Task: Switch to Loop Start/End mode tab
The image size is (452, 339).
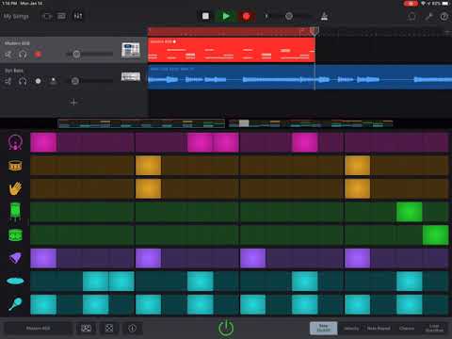Action: tap(434, 329)
